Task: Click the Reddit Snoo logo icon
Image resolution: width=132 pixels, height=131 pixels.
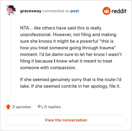Action: pyautogui.click(x=106, y=11)
